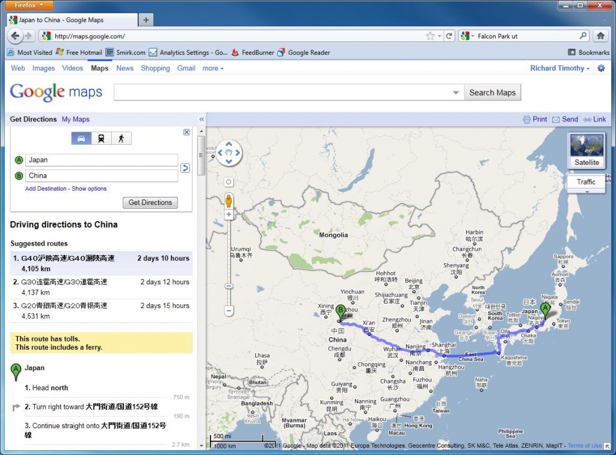Go to the Firefox home page

pyautogui.click(x=600, y=36)
